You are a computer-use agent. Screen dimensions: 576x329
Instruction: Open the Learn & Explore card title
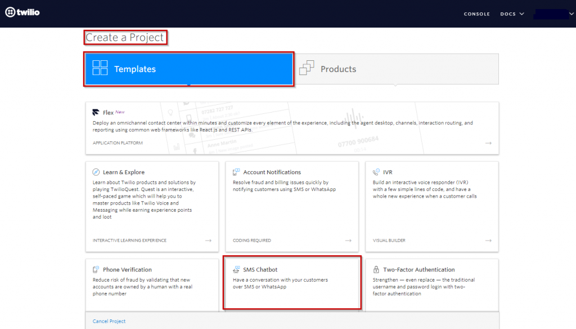[123, 172]
